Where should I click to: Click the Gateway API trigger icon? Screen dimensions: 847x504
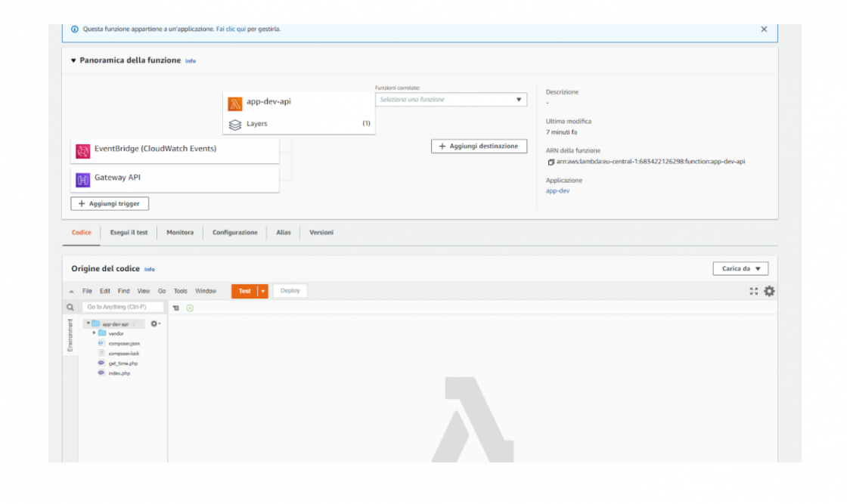tap(82, 179)
